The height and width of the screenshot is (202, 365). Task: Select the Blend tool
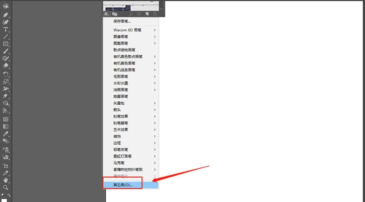pos(5,141)
